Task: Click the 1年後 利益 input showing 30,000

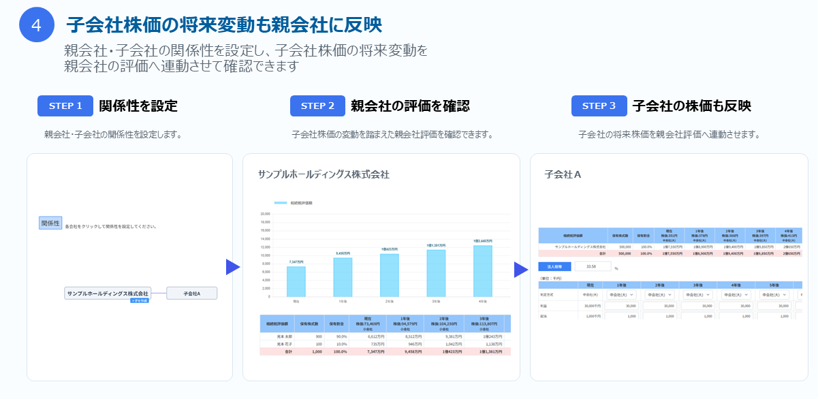Action: [620, 306]
